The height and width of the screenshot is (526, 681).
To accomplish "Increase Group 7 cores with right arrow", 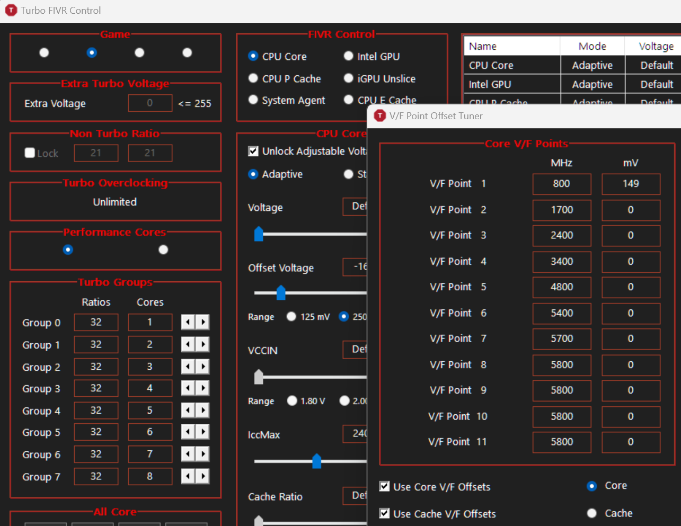I will (202, 477).
